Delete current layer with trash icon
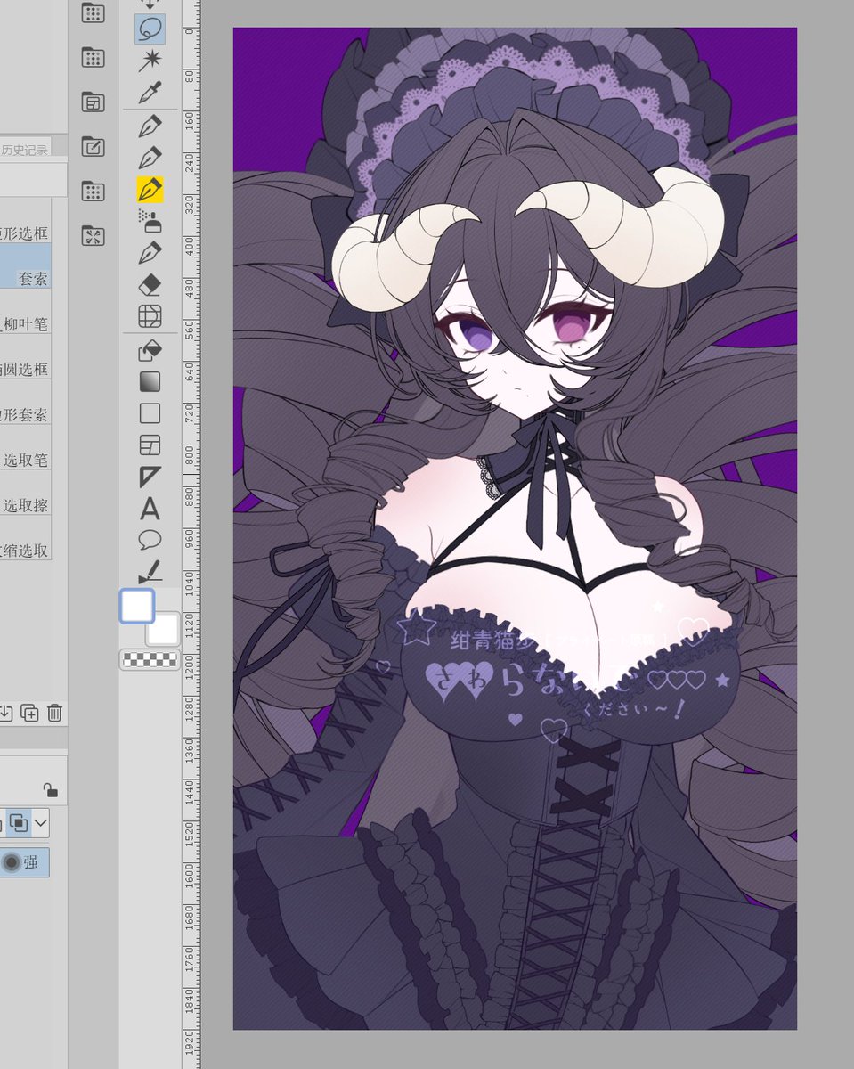This screenshot has height=1069, width=854. [x=55, y=713]
